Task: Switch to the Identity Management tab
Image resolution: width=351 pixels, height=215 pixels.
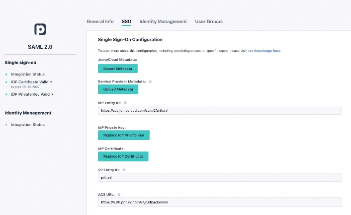Action: pos(163,22)
